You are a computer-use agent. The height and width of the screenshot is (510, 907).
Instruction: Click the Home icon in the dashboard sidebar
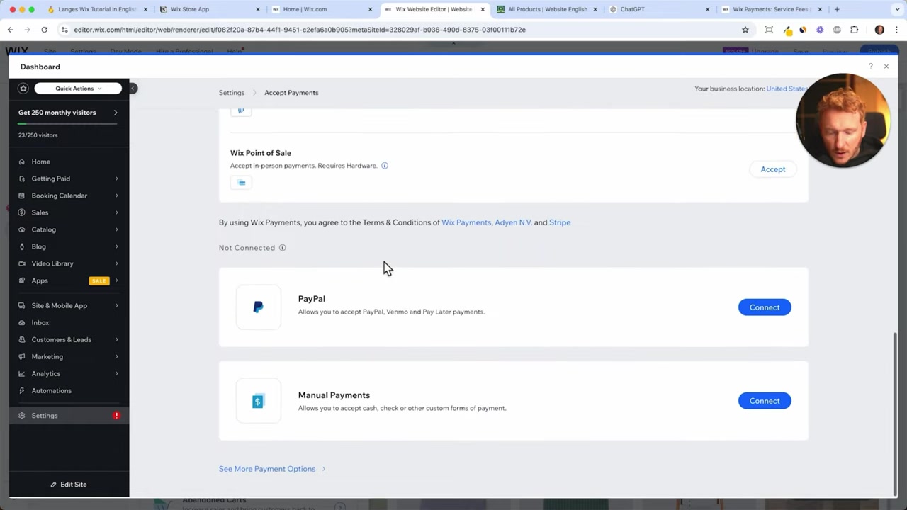click(x=22, y=161)
